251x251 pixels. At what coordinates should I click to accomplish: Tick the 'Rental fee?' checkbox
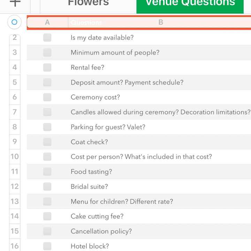[47, 68]
